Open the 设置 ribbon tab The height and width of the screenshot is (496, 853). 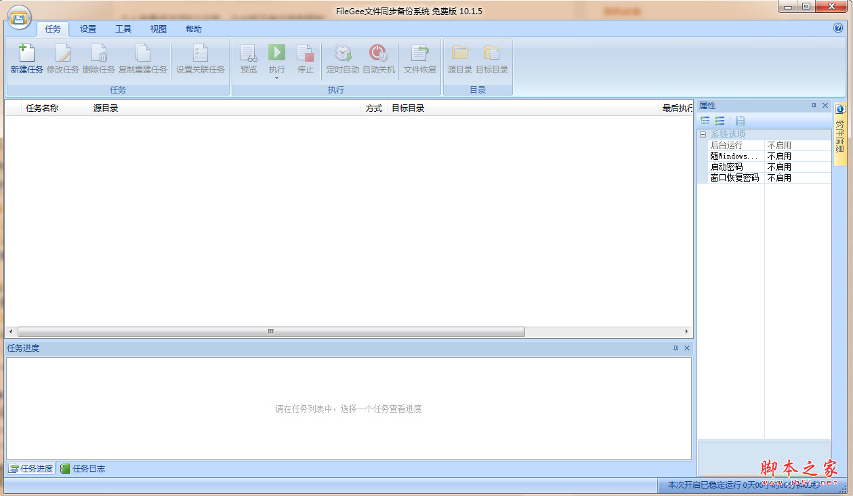click(x=88, y=28)
